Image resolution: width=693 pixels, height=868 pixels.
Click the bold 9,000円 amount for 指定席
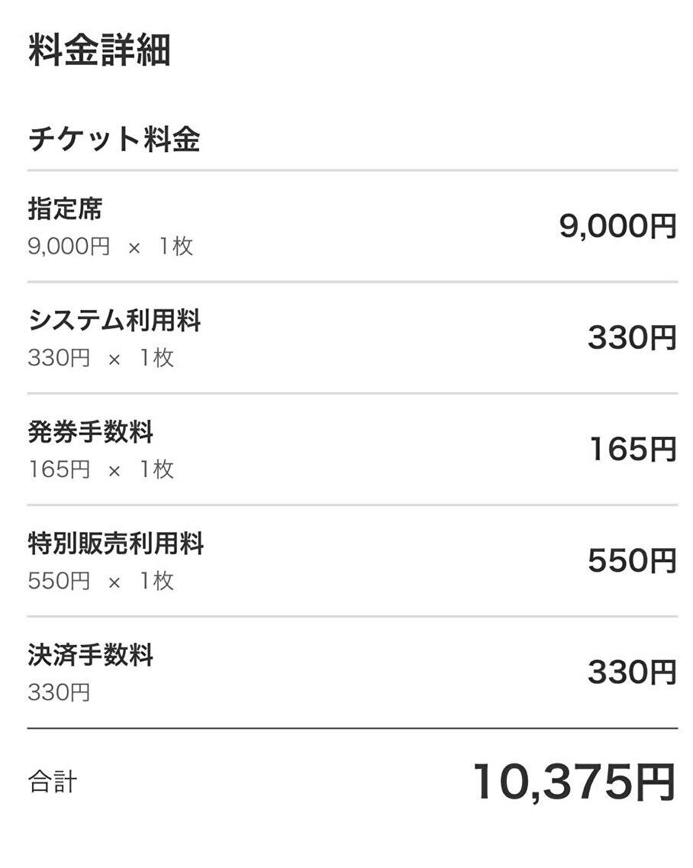pos(617,226)
